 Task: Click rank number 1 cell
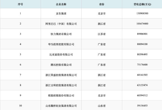click(20, 14)
